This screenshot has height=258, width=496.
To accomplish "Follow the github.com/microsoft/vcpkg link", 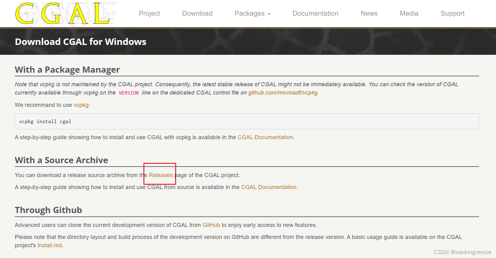I will coord(283,93).
